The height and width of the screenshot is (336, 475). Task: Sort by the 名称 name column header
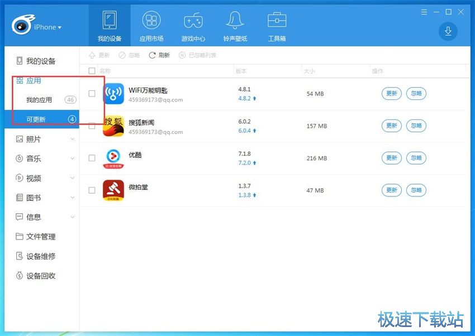pyautogui.click(x=105, y=71)
